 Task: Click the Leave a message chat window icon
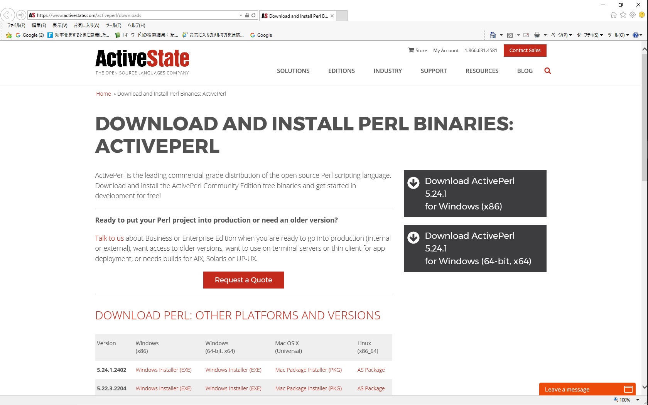(x=628, y=389)
